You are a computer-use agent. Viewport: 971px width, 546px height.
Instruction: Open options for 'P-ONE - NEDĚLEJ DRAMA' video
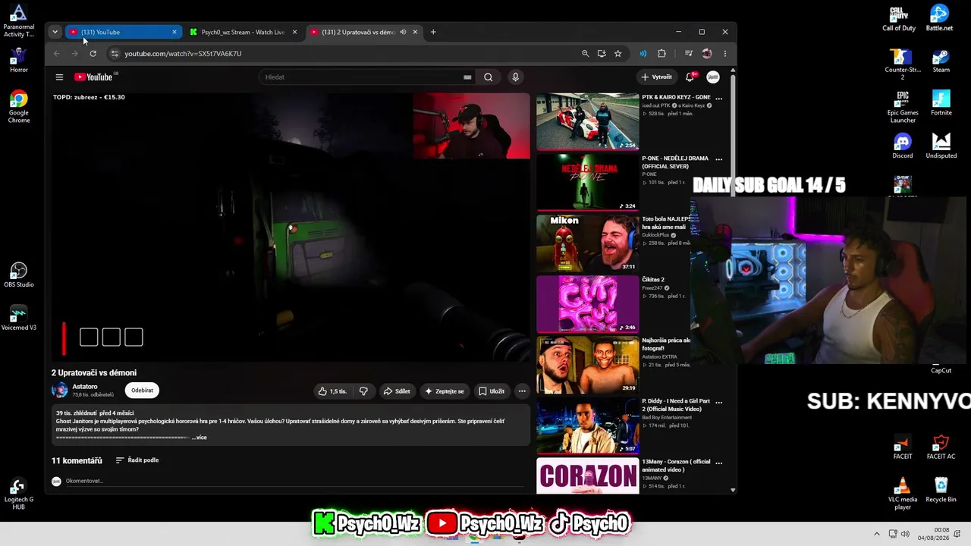pos(719,159)
